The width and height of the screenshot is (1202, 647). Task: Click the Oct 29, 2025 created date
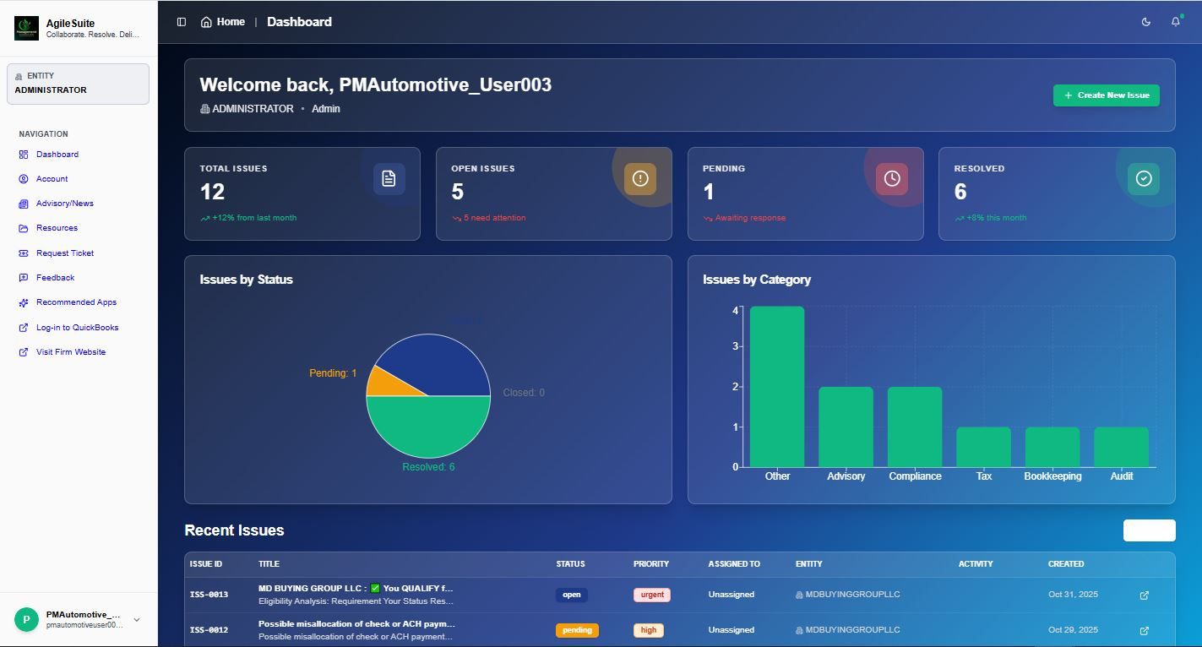pos(1073,630)
